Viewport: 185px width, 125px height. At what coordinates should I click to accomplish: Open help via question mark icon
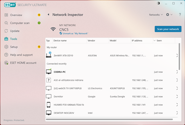(180, 15)
